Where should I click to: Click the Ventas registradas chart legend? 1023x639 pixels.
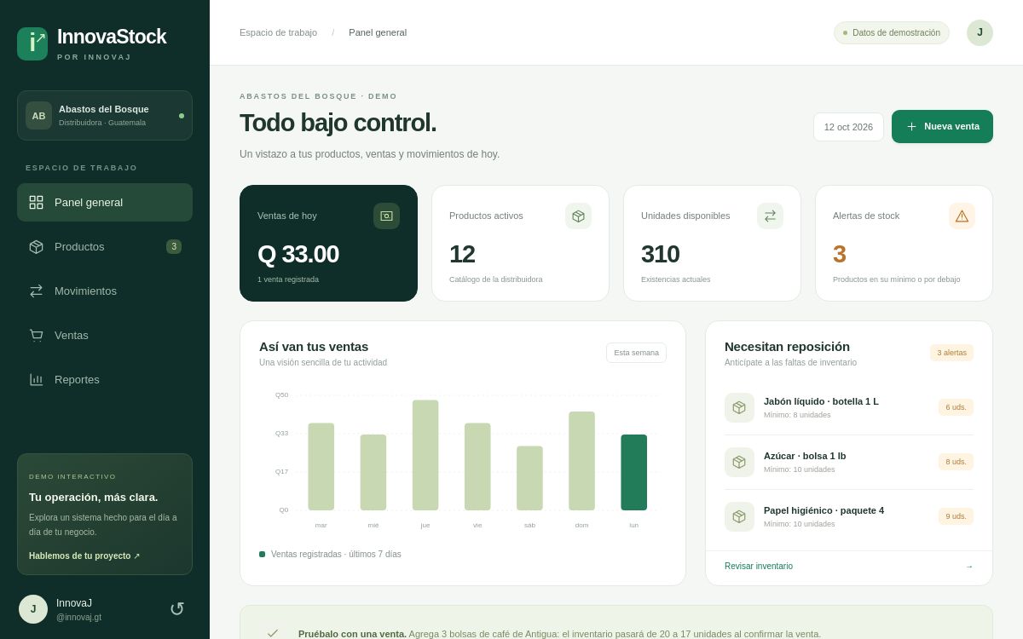tap(330, 554)
